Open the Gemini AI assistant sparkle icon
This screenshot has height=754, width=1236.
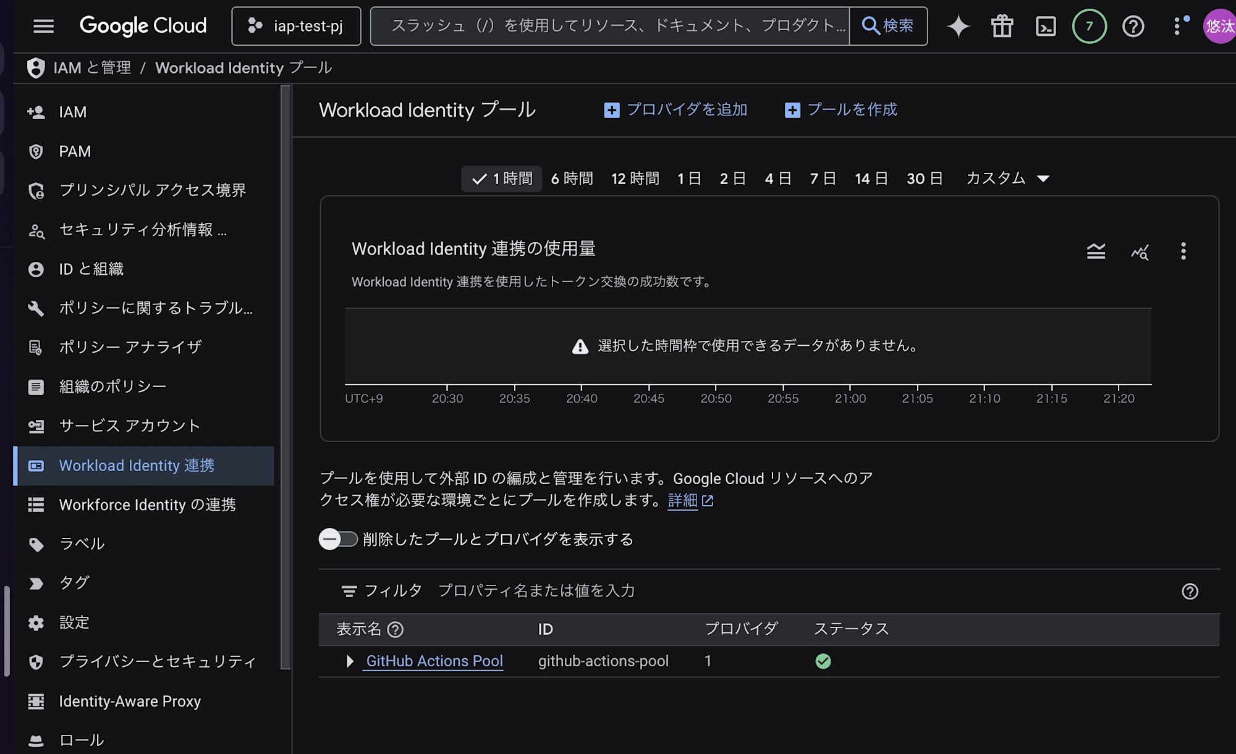point(958,26)
